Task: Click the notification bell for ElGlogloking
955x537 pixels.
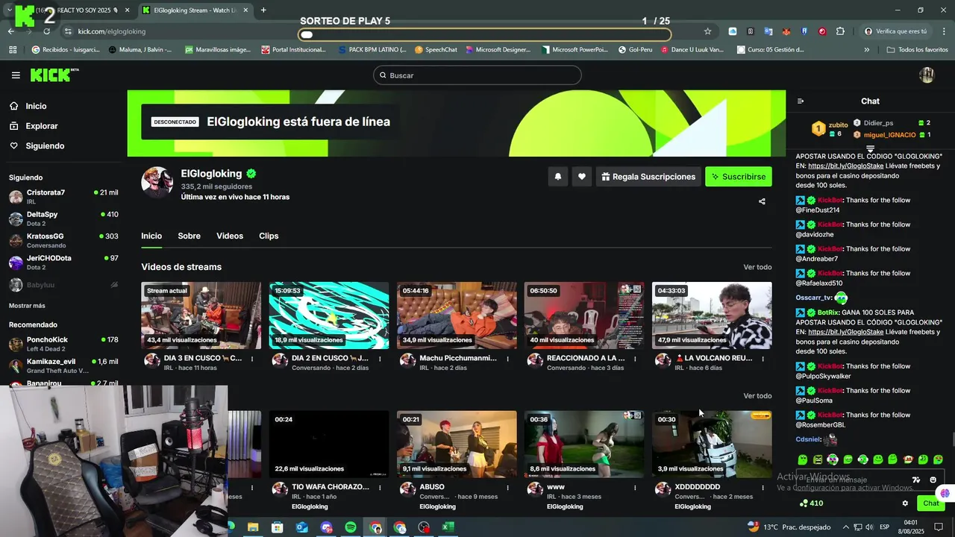Action: [557, 177]
